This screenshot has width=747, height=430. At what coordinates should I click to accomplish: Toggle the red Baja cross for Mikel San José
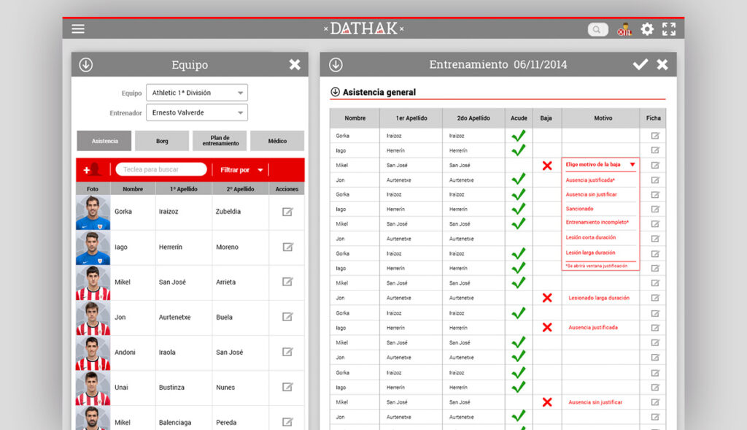coord(547,166)
